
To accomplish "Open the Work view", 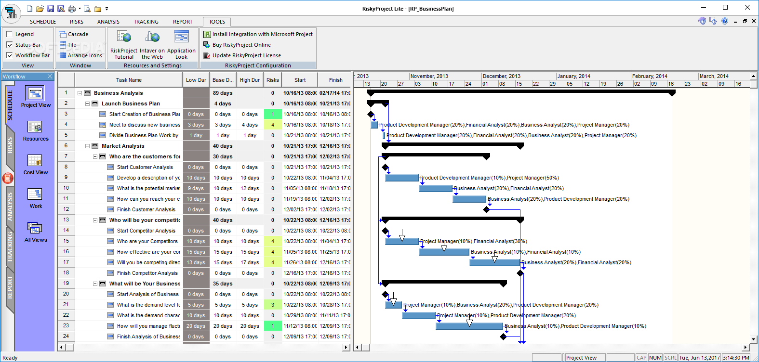I will coord(35,198).
